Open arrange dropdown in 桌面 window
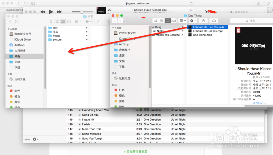 (x=78, y=22)
